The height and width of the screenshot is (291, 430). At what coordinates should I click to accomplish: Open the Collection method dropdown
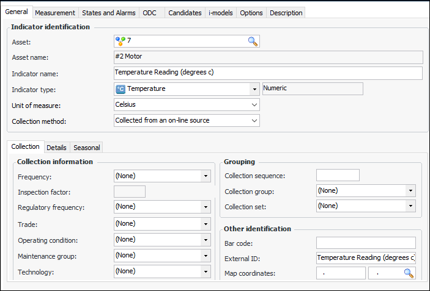click(254, 121)
